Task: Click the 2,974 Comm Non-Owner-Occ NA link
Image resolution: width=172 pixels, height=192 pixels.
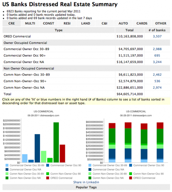Action: pyautogui.click(x=157, y=88)
